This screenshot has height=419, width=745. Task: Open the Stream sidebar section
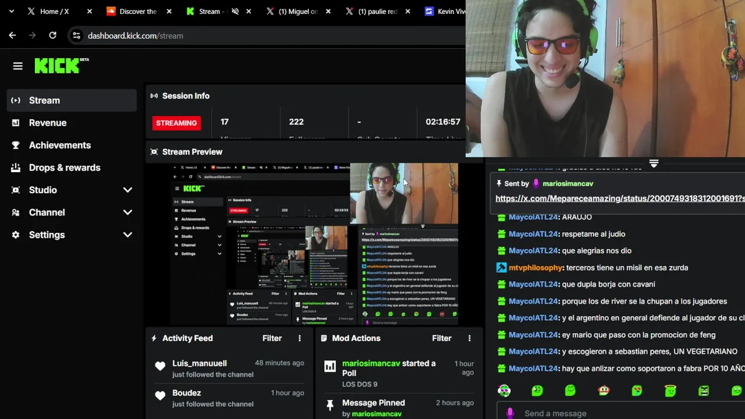coord(72,100)
